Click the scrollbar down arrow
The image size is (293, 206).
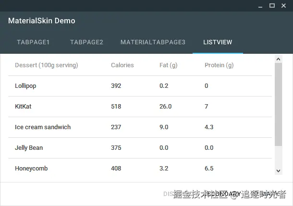(279, 170)
